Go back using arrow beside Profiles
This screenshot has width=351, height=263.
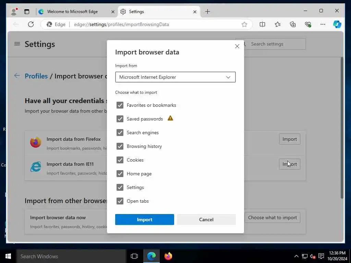(x=17, y=76)
